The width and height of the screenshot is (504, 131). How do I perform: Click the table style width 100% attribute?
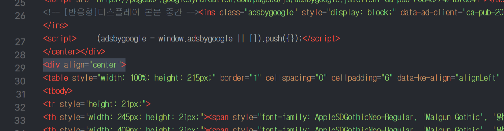144,78
